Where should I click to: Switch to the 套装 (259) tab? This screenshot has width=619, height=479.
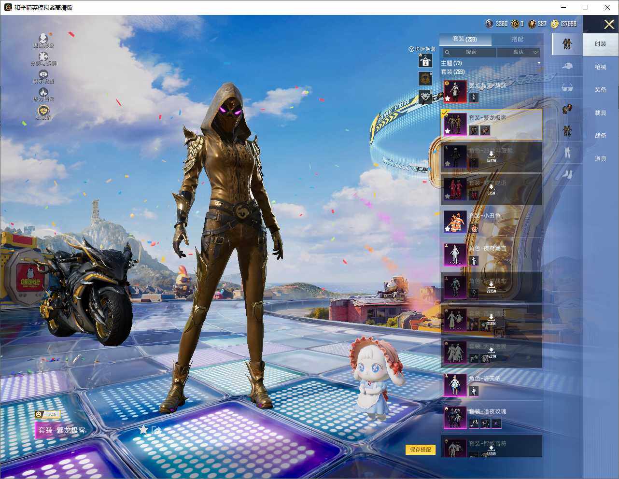pos(465,39)
